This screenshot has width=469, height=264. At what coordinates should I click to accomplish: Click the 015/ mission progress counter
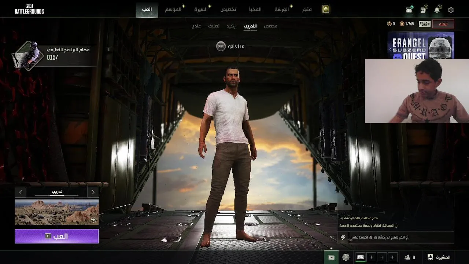(52, 58)
